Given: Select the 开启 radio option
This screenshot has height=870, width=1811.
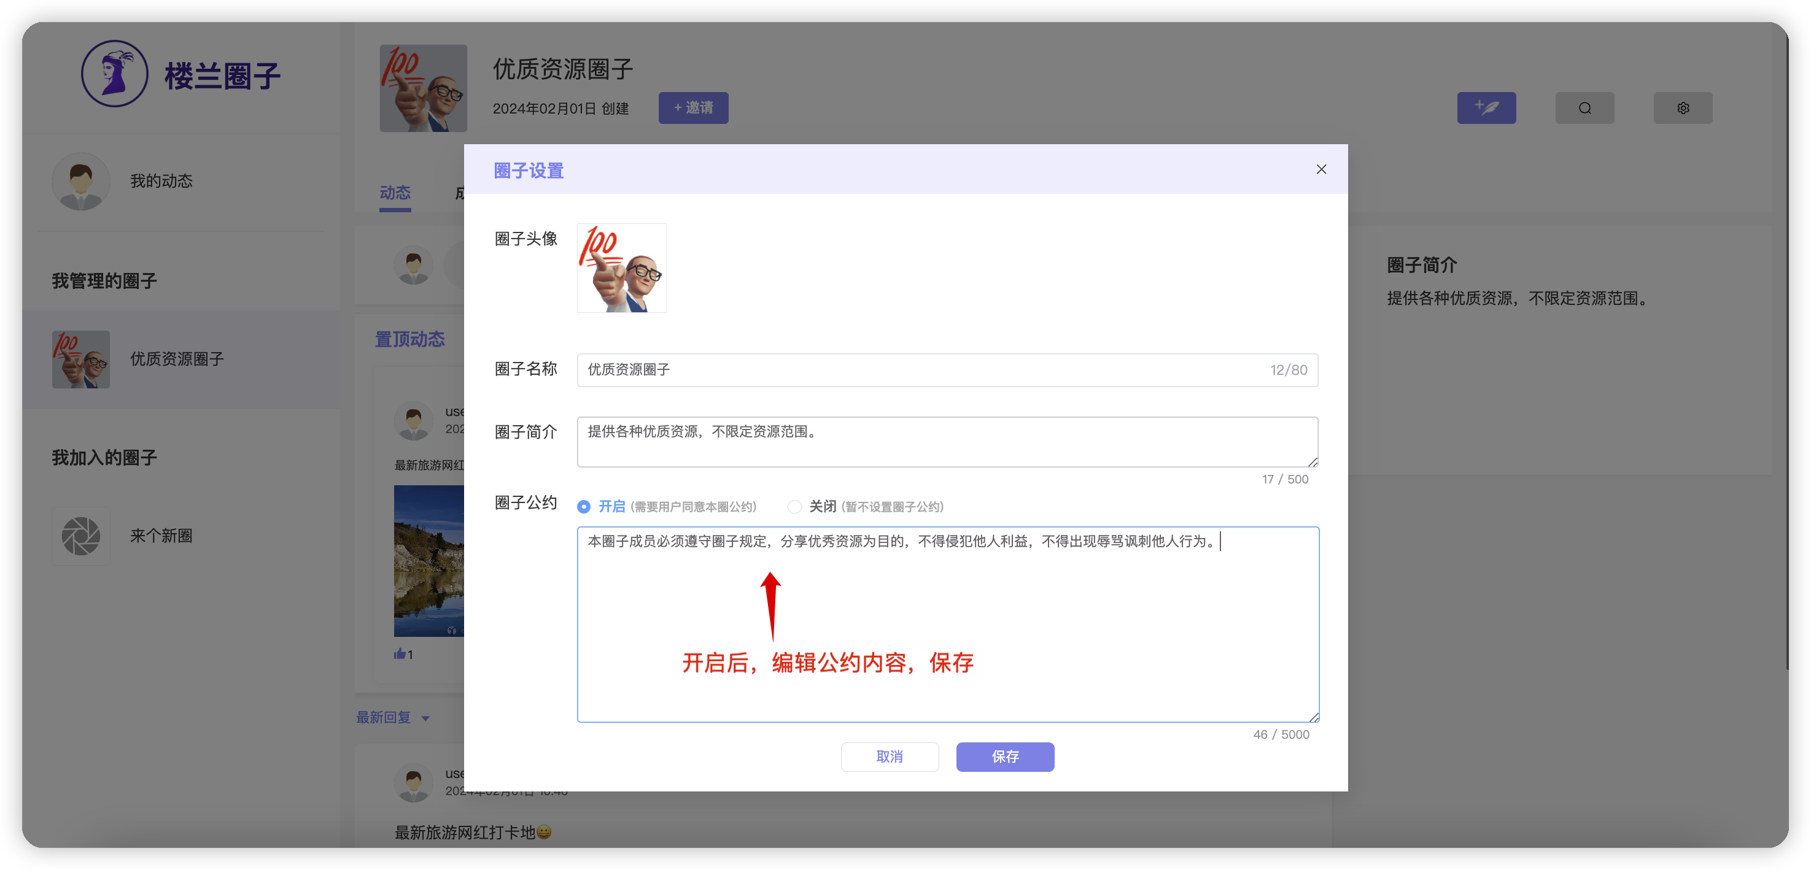Looking at the screenshot, I should (584, 507).
